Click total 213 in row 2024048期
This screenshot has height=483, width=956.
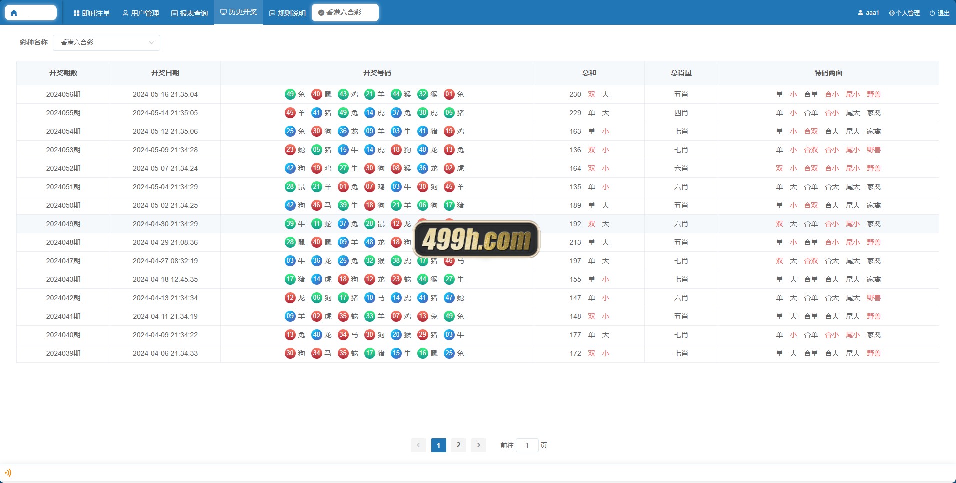coord(575,242)
